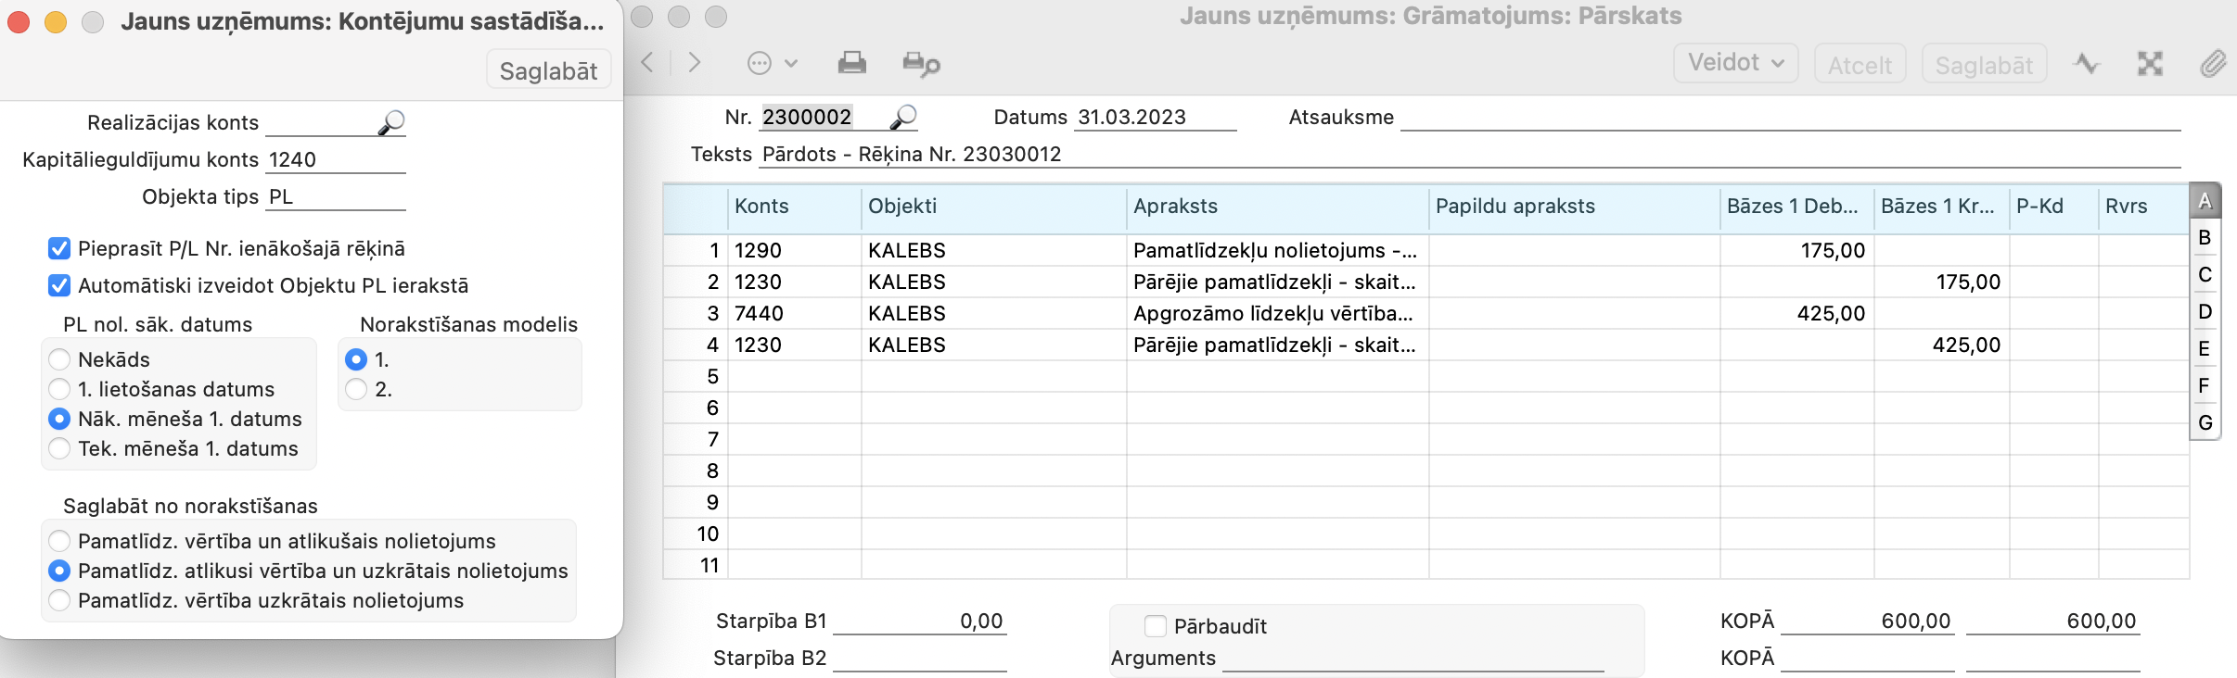2237x678 pixels.
Task: Click the activity history waveform icon
Action: 2087,63
